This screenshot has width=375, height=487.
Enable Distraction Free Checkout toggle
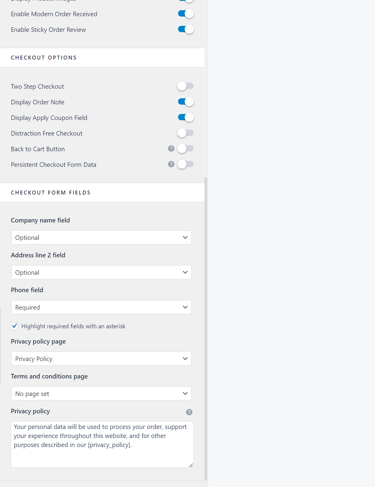(186, 133)
